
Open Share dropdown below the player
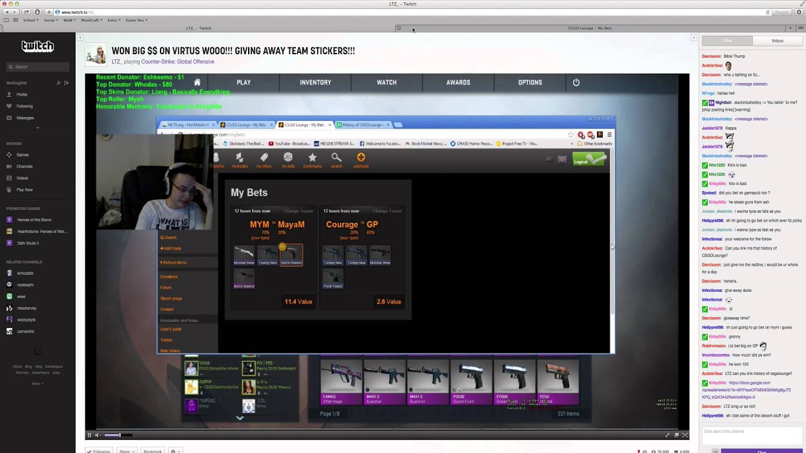[x=127, y=450]
